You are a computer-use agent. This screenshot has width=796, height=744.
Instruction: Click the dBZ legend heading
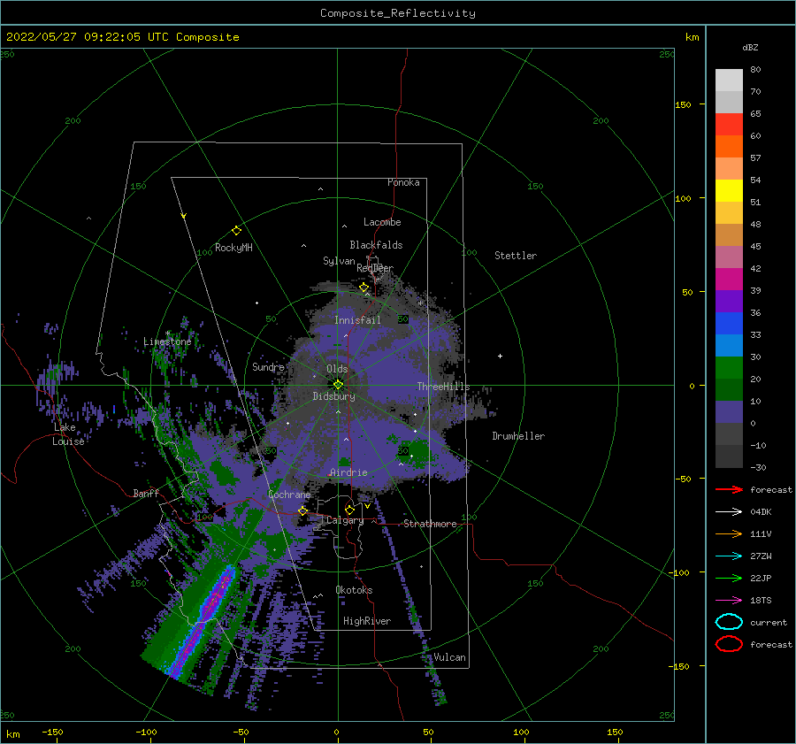[x=750, y=47]
